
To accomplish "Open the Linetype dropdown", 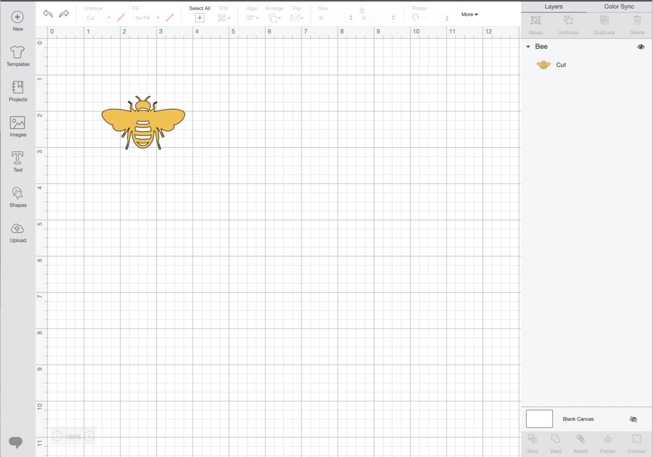I will pos(98,18).
